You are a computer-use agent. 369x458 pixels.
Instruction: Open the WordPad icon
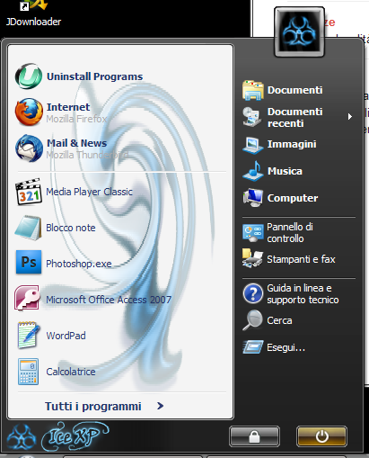(28, 335)
